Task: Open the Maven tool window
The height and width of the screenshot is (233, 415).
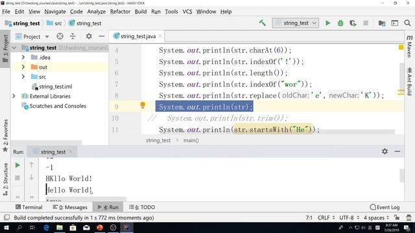Action: (409, 47)
